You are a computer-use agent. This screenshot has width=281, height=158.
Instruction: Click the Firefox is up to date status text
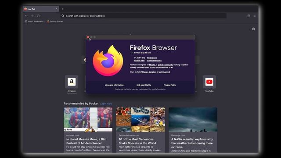pyautogui.click(x=143, y=53)
